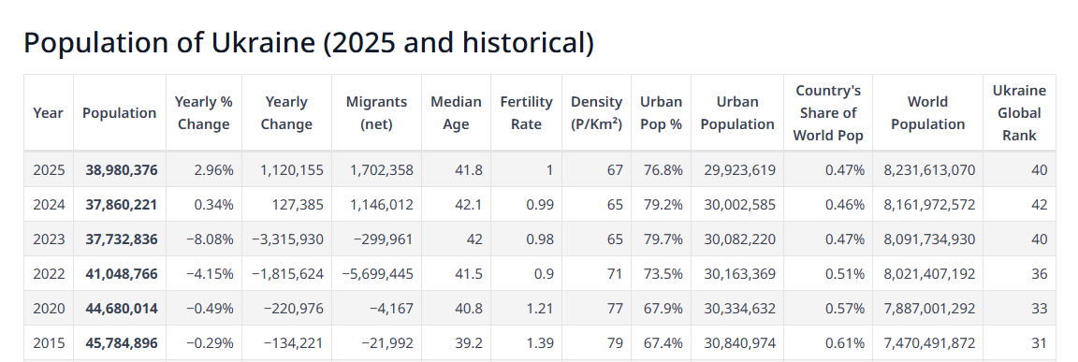Click the Fertility Rate header
Viewport: 1078px width, 362px height.
click(x=527, y=112)
